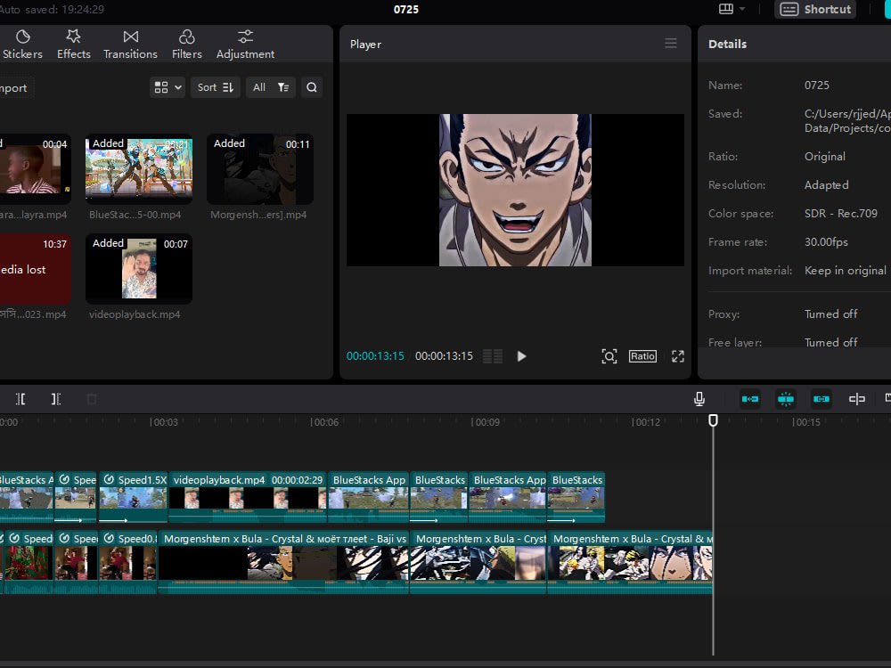Click the Name value 0725
891x668 pixels.
pos(816,86)
